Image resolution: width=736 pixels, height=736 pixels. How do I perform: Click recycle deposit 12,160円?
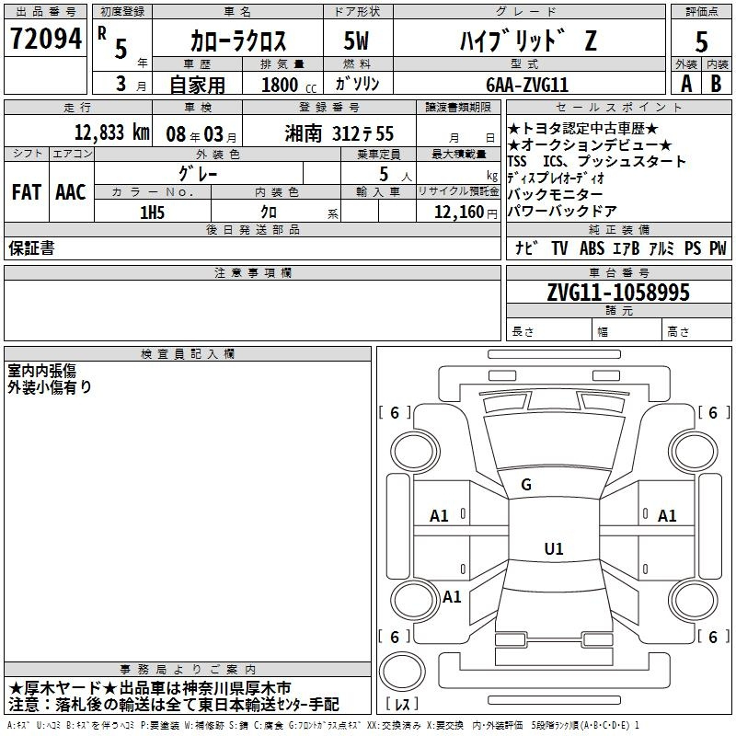466,213
